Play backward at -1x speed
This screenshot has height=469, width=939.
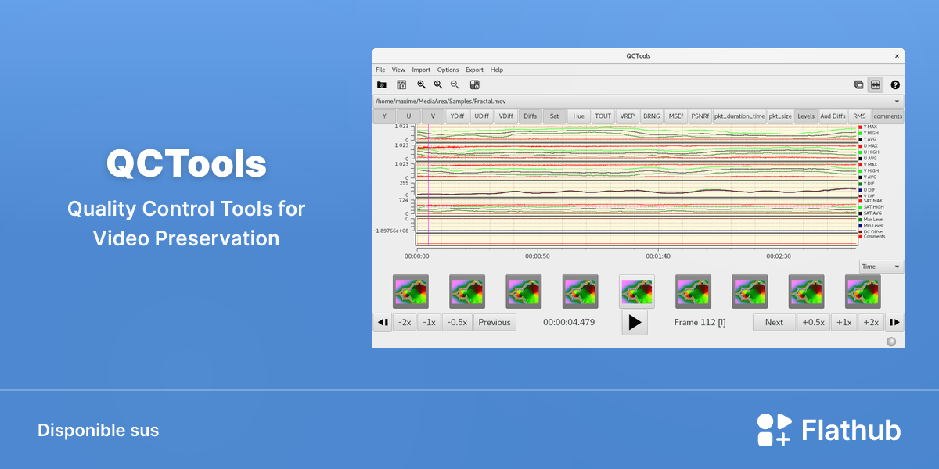[x=429, y=322]
